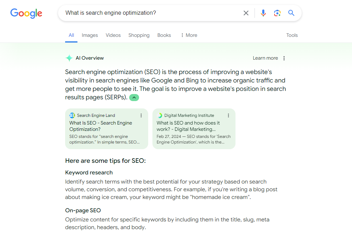Open AI Overview three-dot options menu
This screenshot has width=352, height=233.
click(284, 58)
